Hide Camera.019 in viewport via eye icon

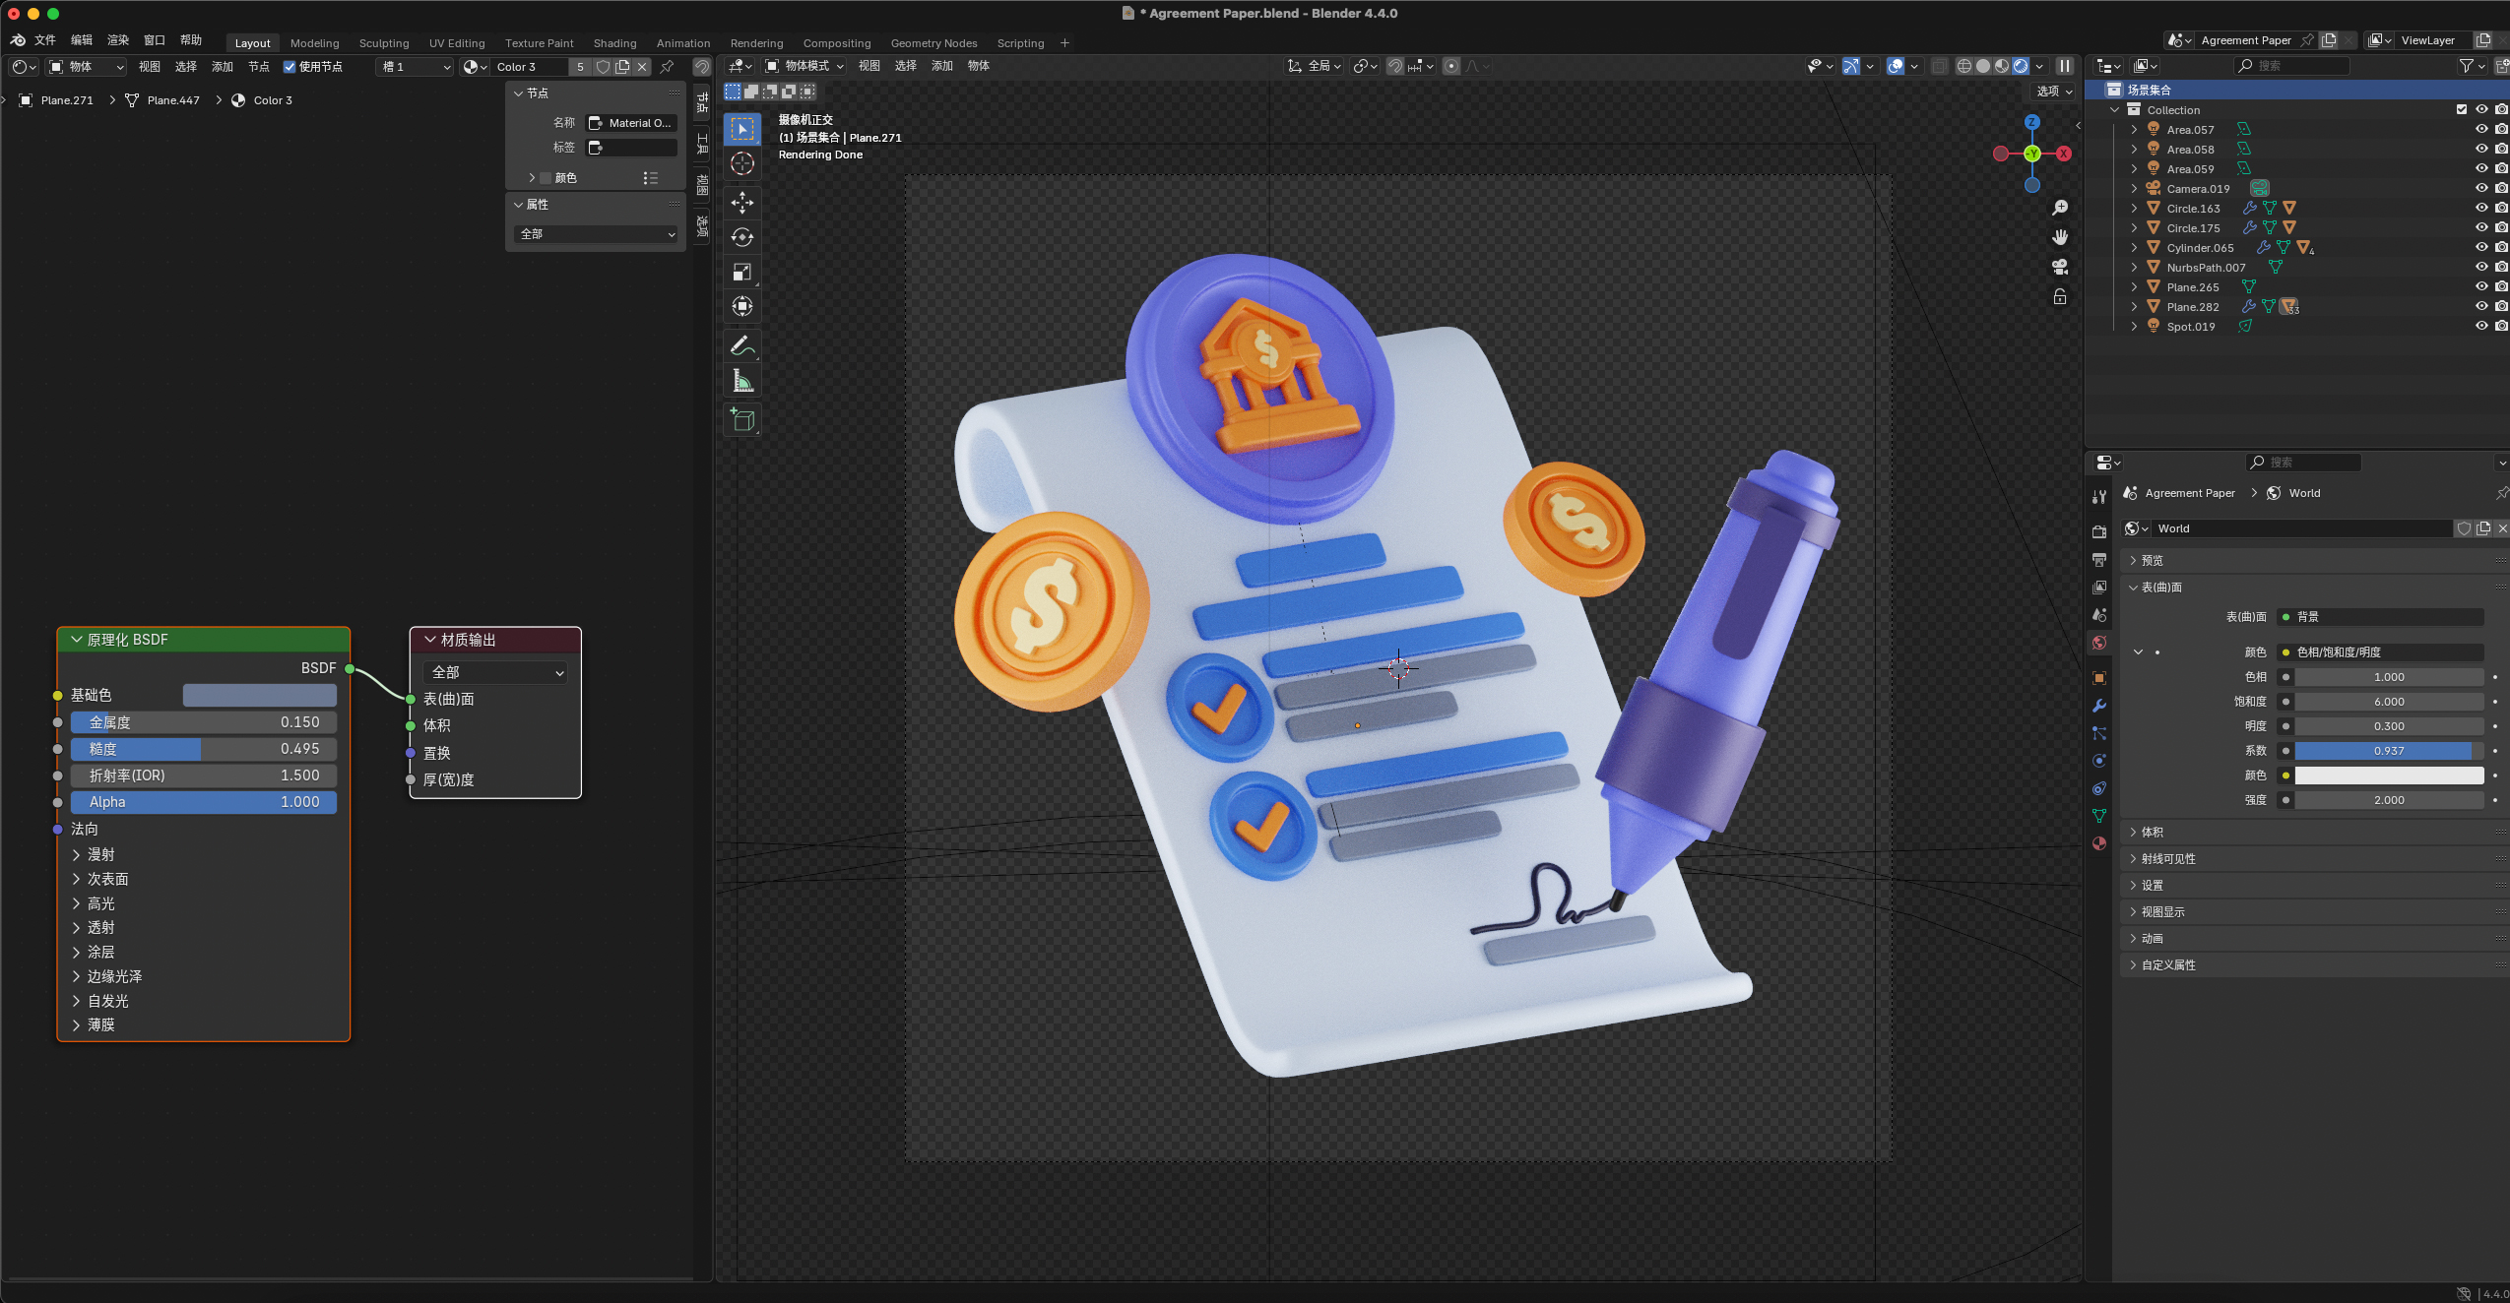2480,188
